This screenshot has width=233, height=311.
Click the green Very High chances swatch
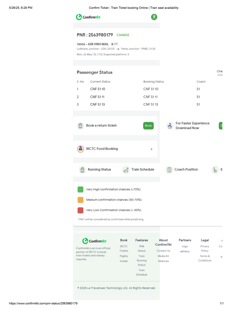(x=80, y=190)
